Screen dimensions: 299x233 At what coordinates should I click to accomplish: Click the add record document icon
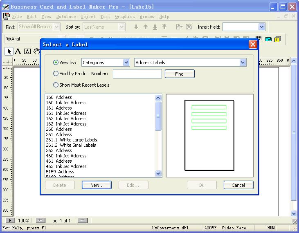[179, 27]
